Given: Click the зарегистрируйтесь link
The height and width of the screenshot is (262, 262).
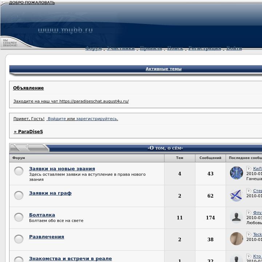Looking at the screenshot, I should (97, 119).
